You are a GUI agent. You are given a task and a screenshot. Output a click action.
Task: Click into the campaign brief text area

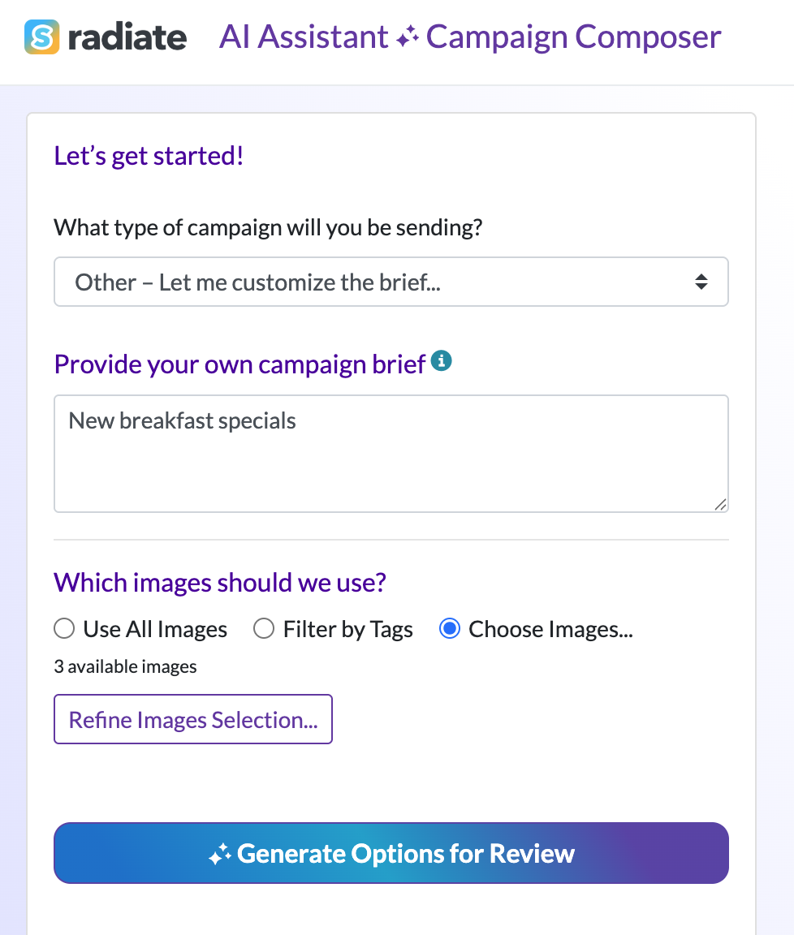[x=391, y=454]
